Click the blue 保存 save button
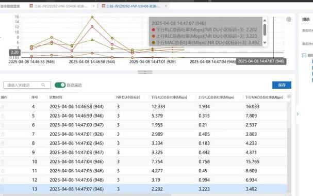 282,85
